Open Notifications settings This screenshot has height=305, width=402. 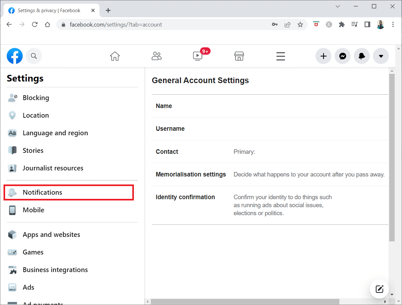coord(69,192)
